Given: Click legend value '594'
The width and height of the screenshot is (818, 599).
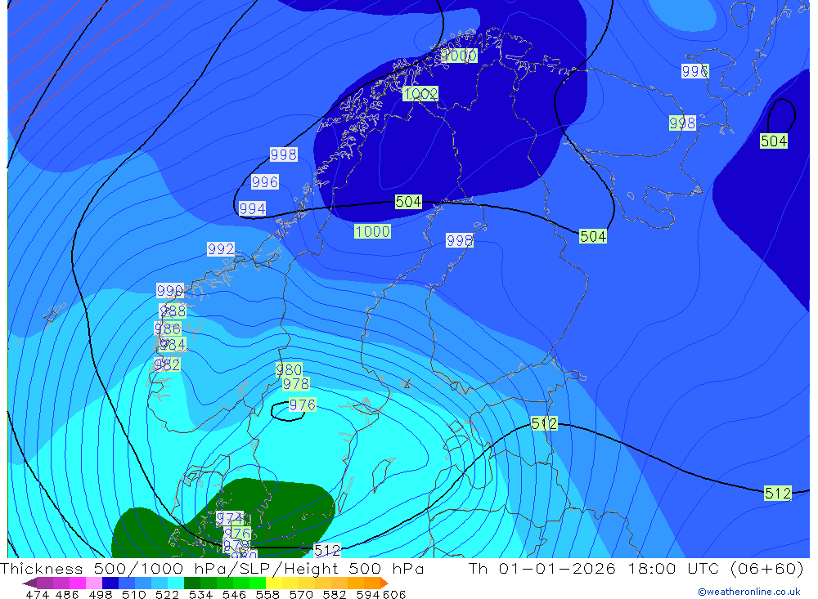Looking at the screenshot, I should pyautogui.click(x=368, y=594).
